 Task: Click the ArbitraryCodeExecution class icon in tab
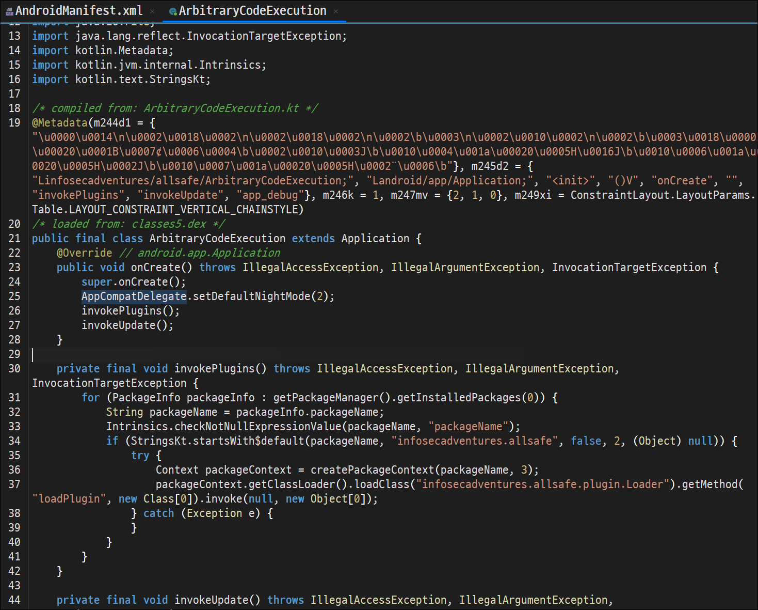(173, 11)
